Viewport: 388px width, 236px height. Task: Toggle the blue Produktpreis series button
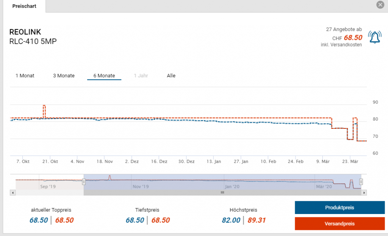pos(339,208)
